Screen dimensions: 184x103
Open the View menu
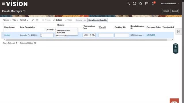point(15,20)
